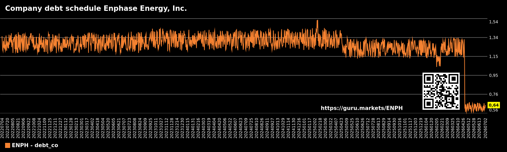This screenshot has height=152, width=507.
Task: Click x-axis date label 20260120
Action: [432, 128]
